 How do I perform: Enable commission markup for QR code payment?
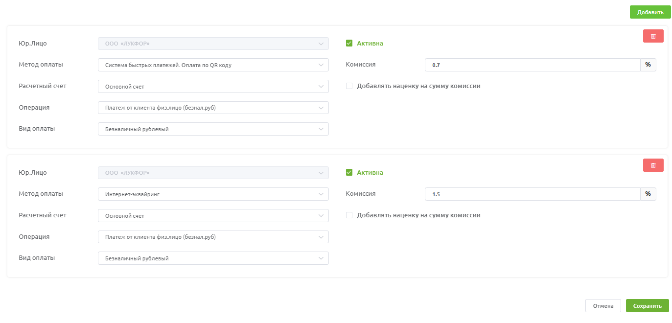pos(349,86)
